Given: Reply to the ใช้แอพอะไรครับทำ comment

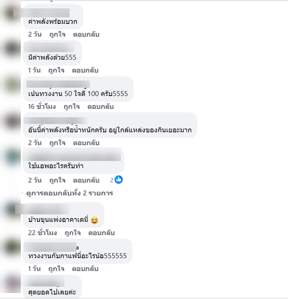Looking at the screenshot, I should pyautogui.click(x=86, y=180).
